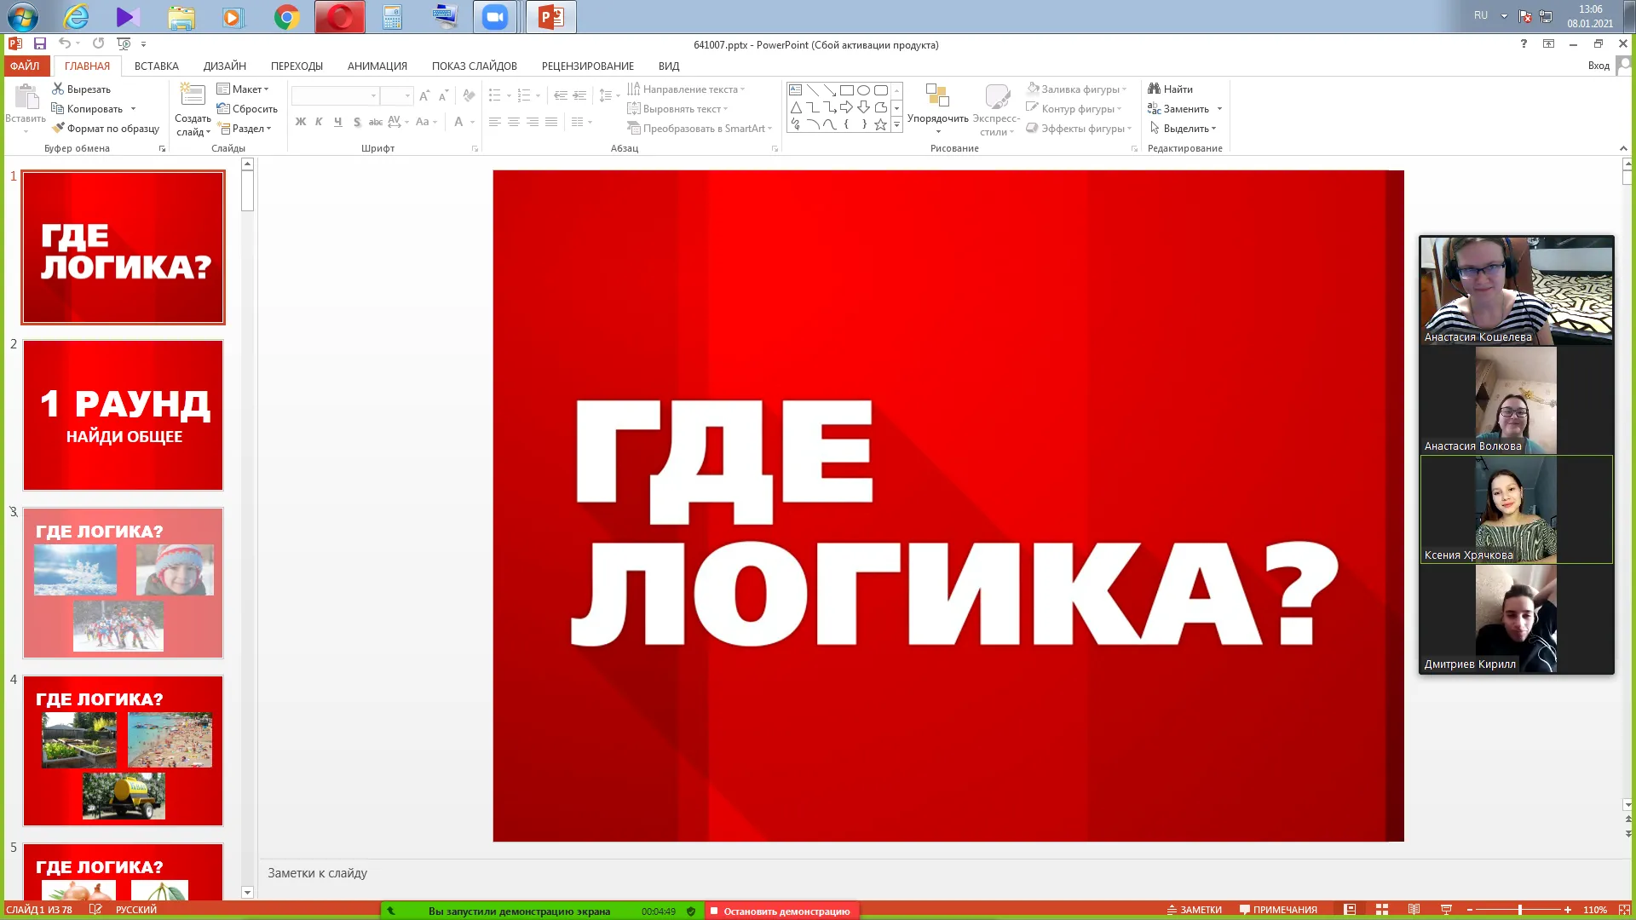The height and width of the screenshot is (920, 1636).
Task: Toggle text shadow (S) formatting
Action: [357, 122]
